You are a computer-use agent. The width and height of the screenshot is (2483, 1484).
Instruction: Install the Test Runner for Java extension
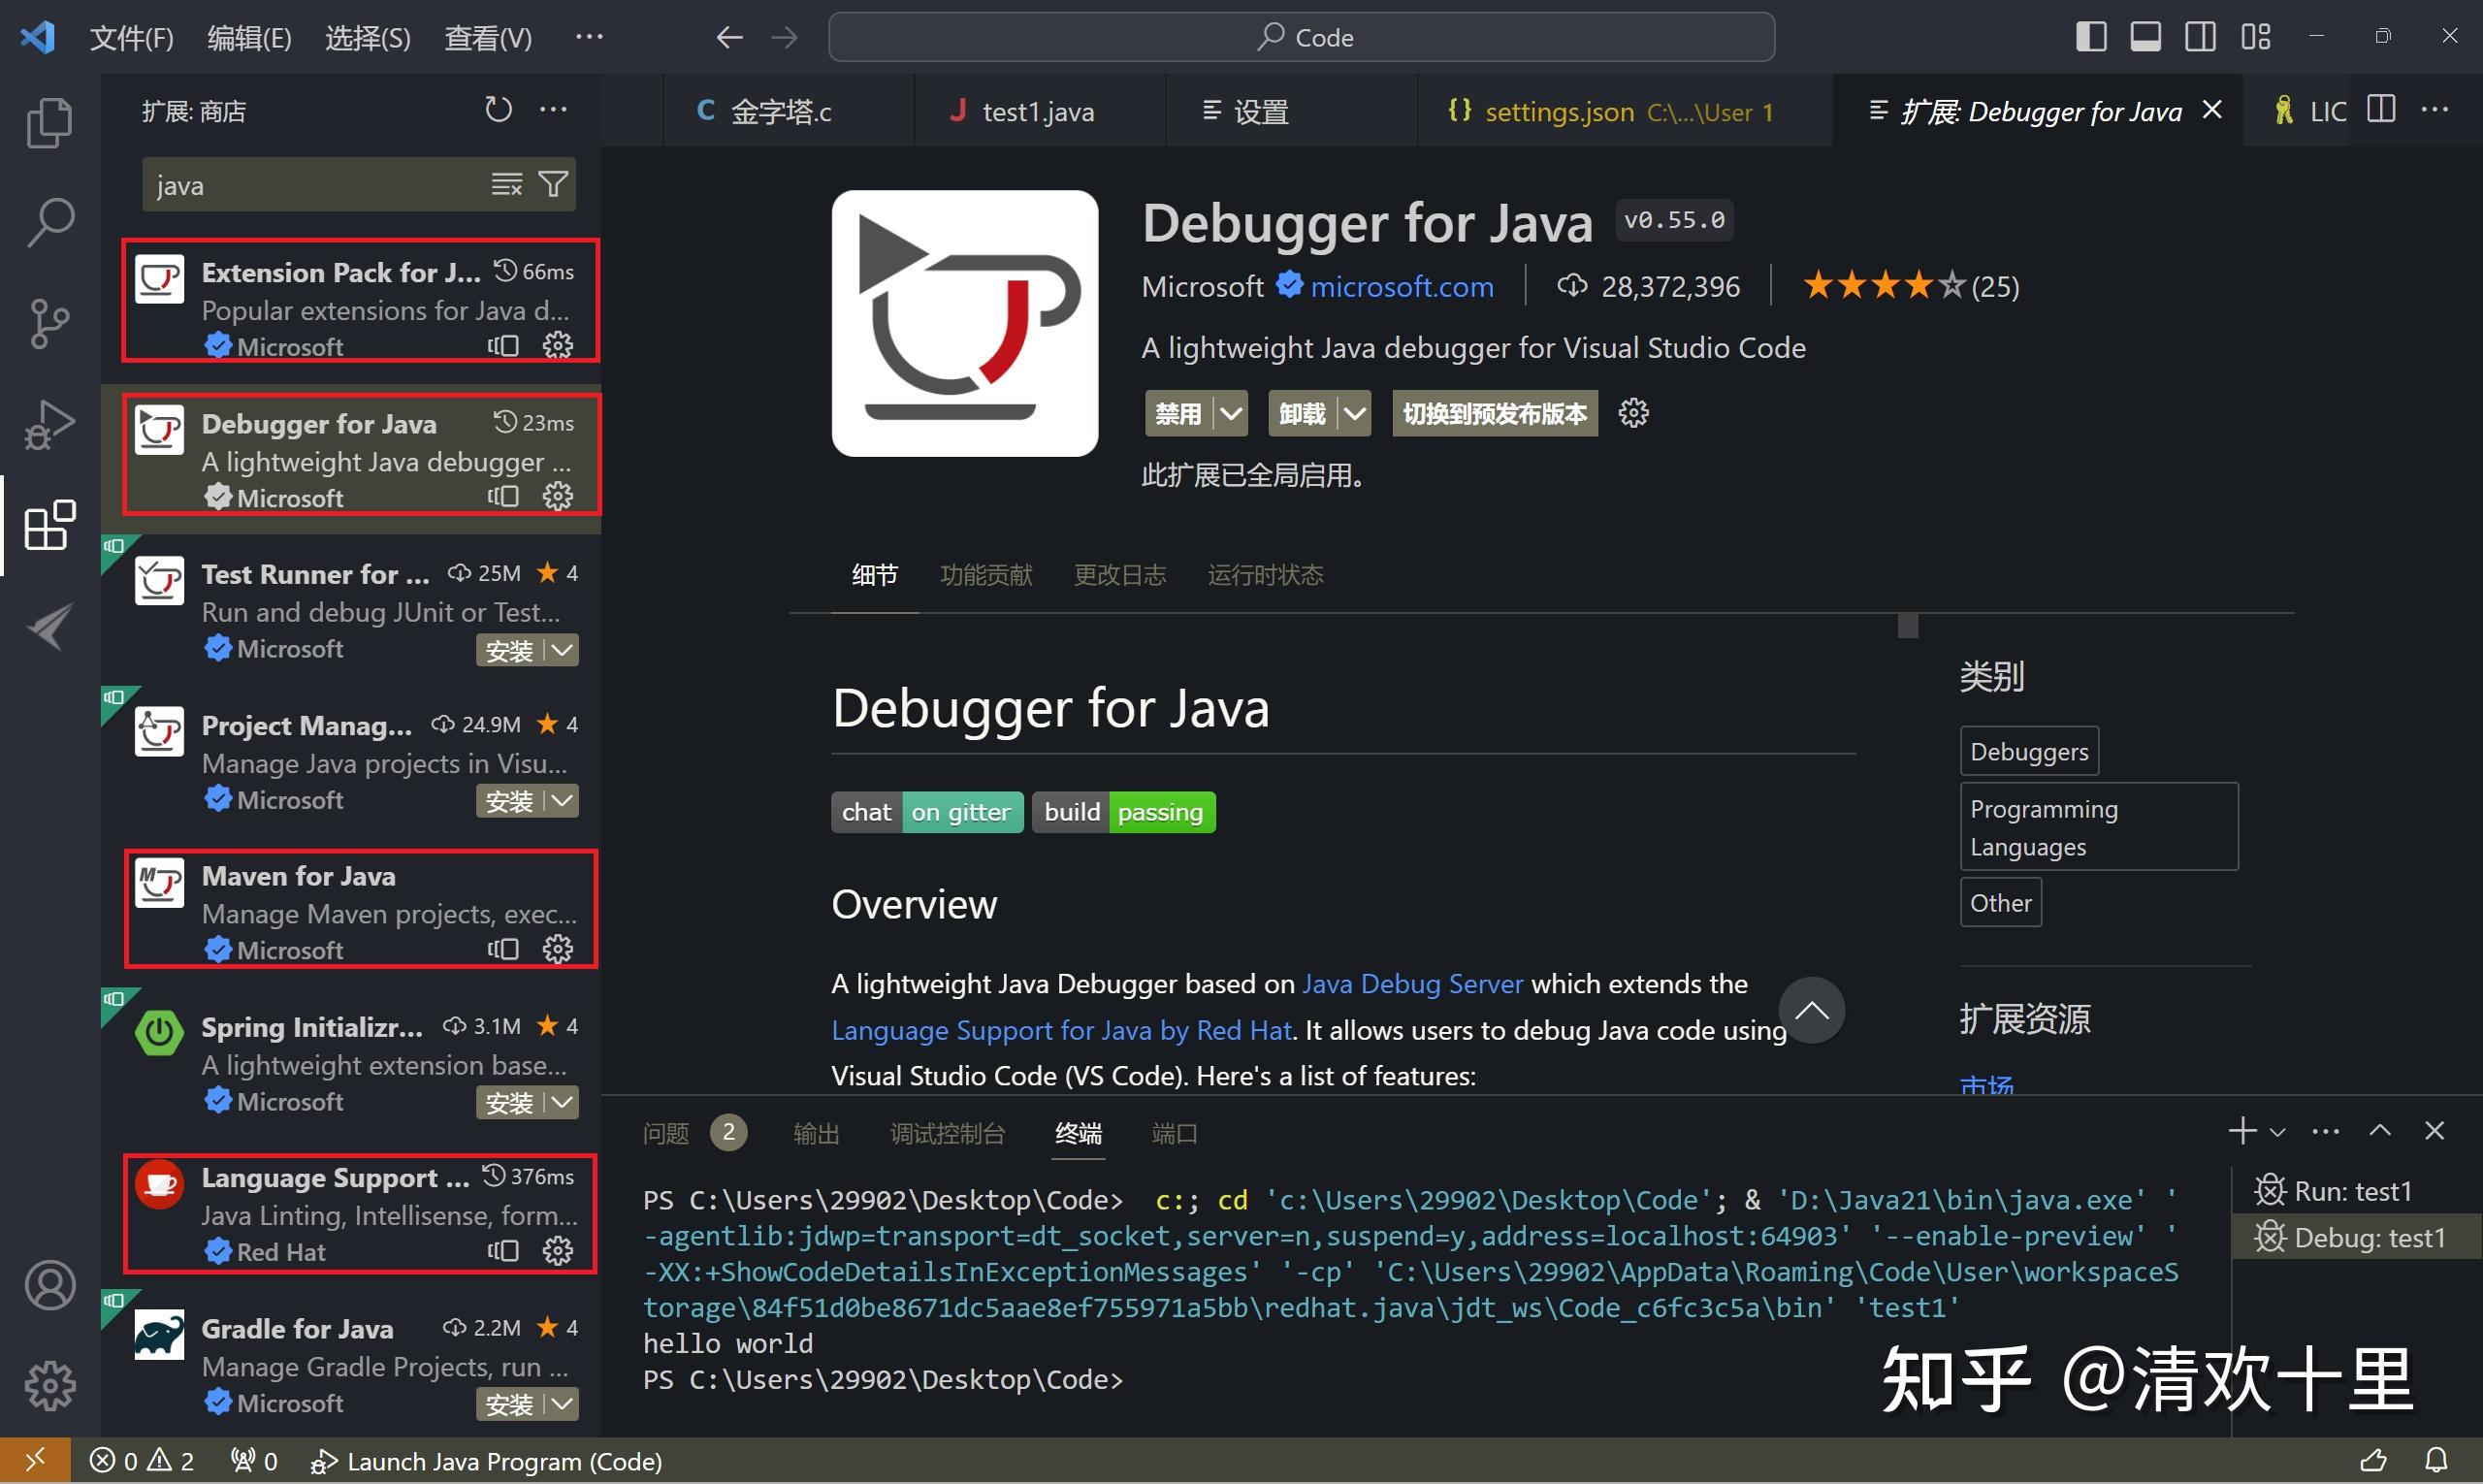[510, 650]
